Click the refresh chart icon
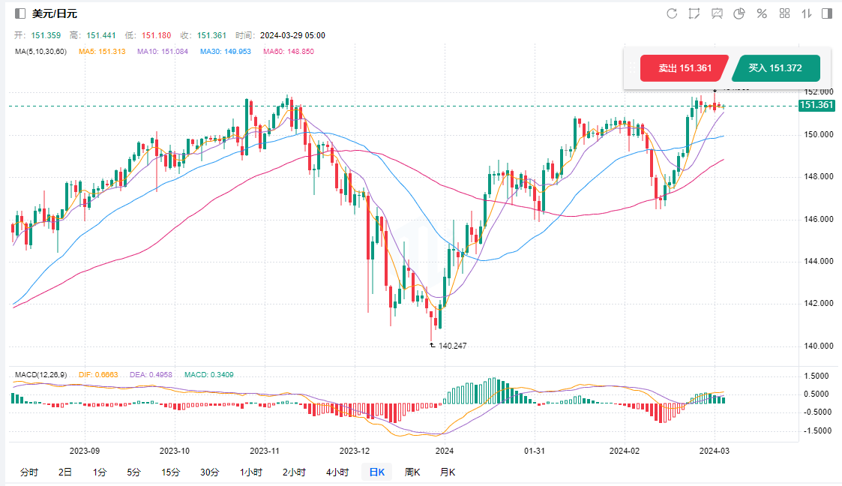Image resolution: width=842 pixels, height=486 pixels. 672,13
